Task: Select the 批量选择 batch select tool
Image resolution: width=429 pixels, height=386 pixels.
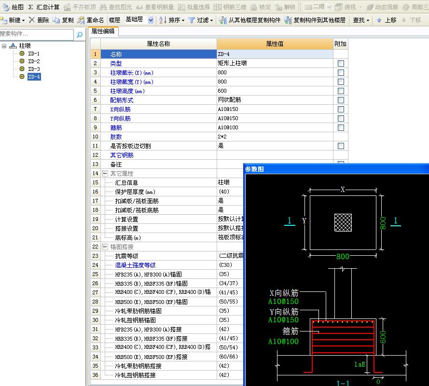Action: point(194,7)
